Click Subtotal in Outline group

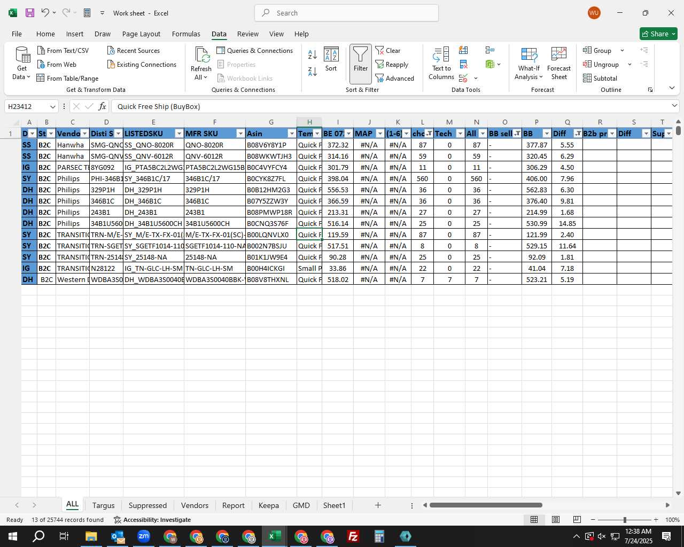[x=600, y=78]
